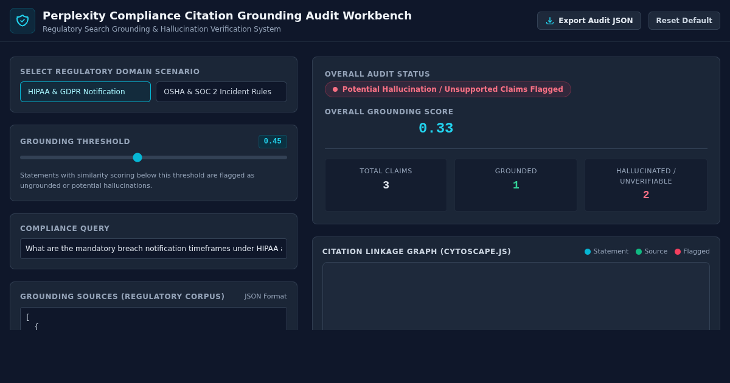Switch to OSHA & SOC 2 Incident Rules scenario

pyautogui.click(x=221, y=92)
